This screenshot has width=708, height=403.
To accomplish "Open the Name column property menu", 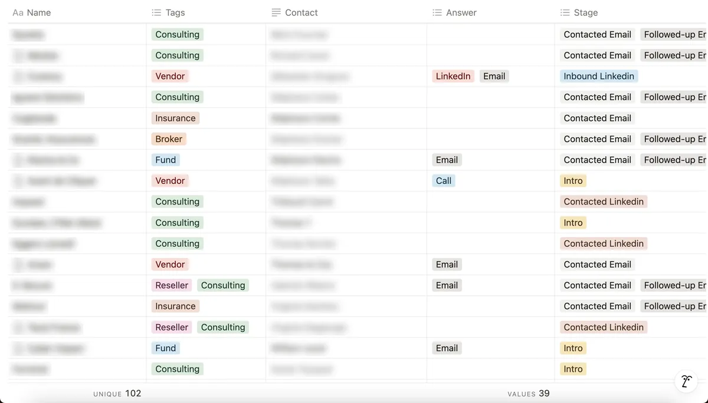I will click(38, 12).
